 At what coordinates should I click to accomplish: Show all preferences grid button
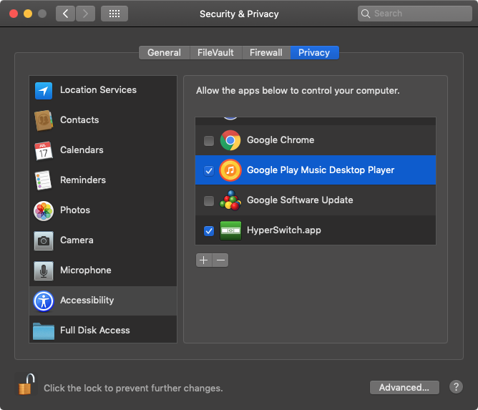114,14
